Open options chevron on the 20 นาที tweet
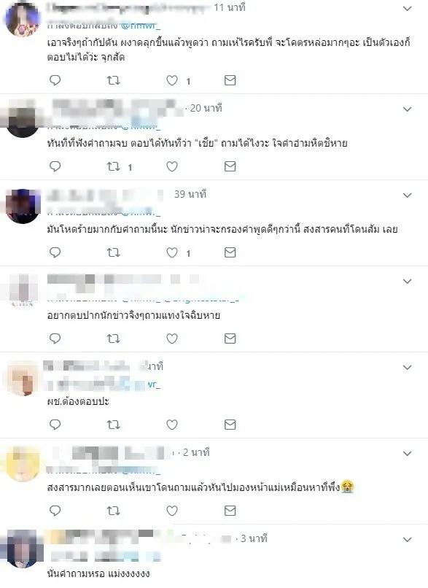This screenshot has width=428, height=588. coord(407,109)
